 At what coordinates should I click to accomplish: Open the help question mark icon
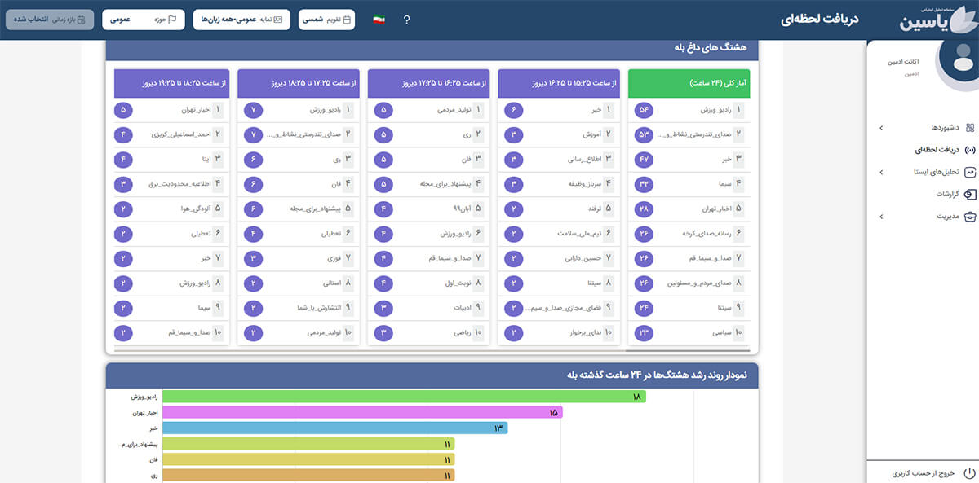406,20
